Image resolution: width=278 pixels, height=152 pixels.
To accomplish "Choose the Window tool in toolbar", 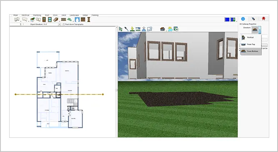I will tap(50, 20).
